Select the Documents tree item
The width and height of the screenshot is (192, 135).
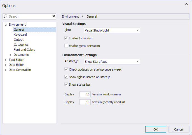coord(21,55)
